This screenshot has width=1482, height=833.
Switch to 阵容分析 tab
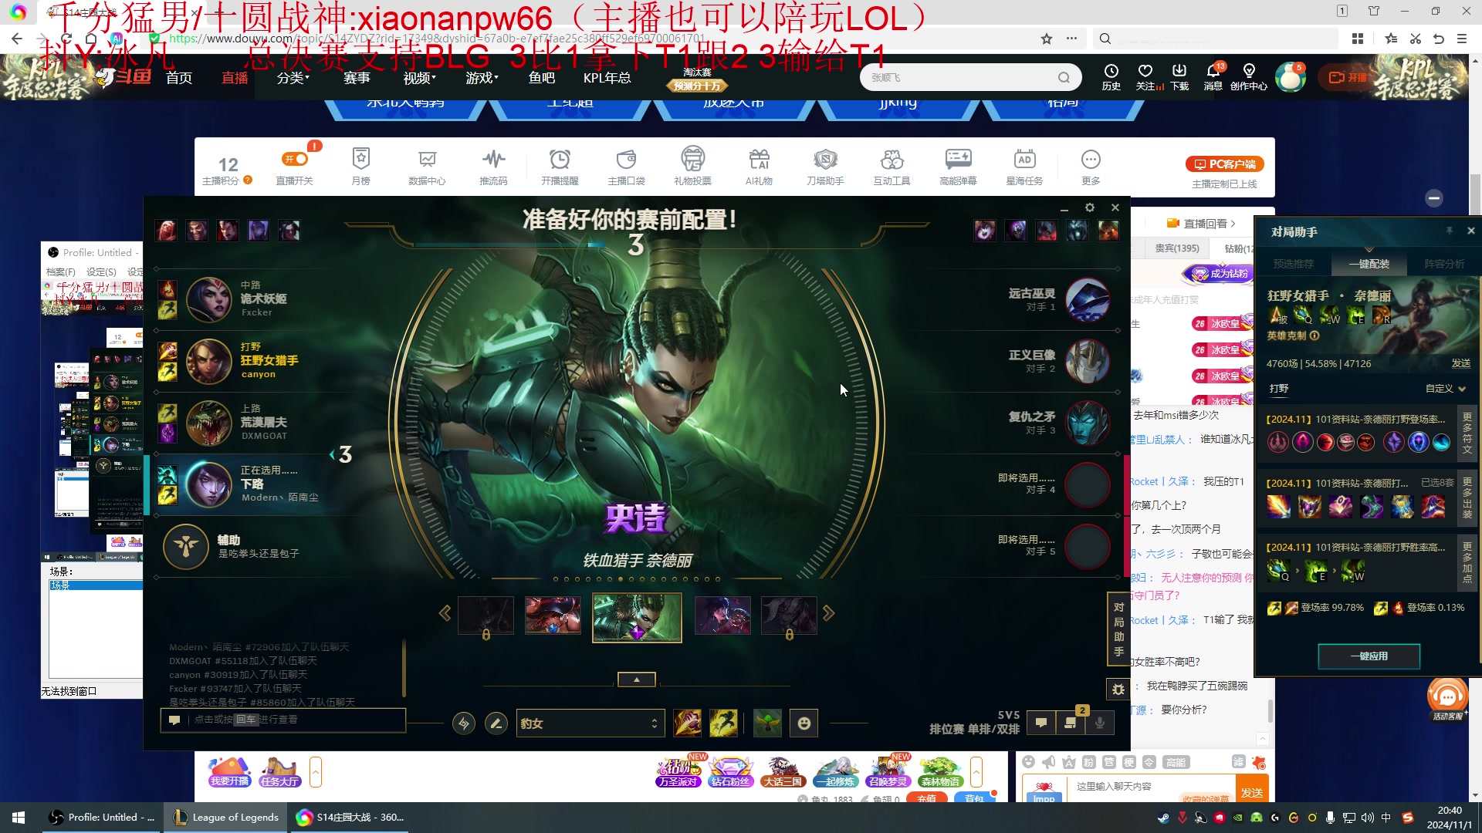[1443, 264]
